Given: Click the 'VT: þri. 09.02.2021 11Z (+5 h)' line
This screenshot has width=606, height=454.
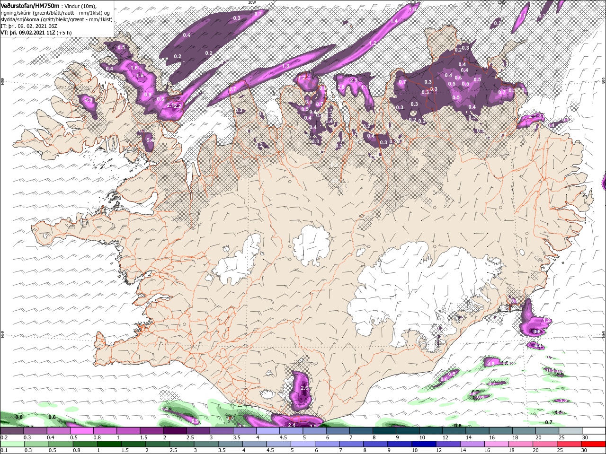Looking at the screenshot, I should [x=36, y=33].
